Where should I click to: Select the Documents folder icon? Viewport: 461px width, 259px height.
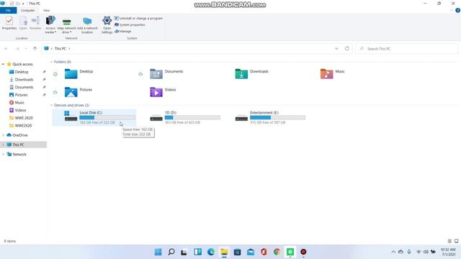156,73
